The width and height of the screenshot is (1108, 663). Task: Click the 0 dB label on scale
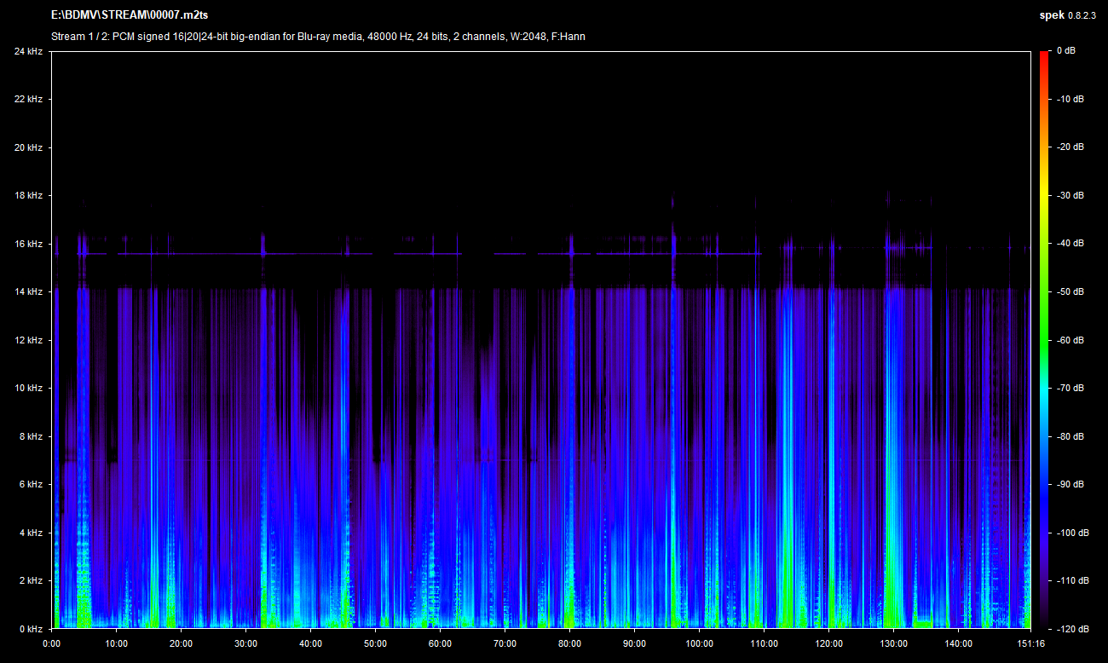pos(1065,51)
